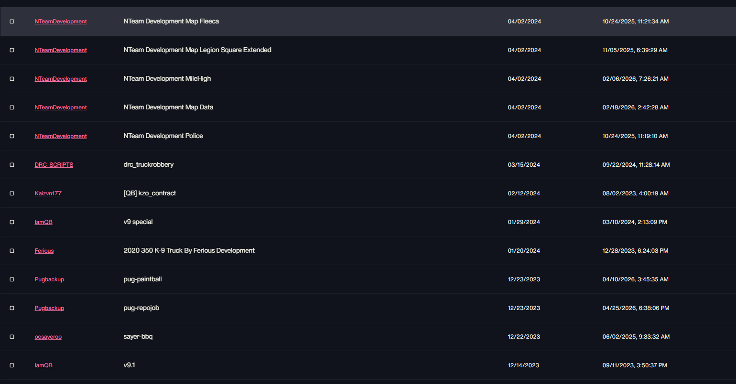736x384 pixels.
Task: Click the v9 special name
Action: coord(138,222)
